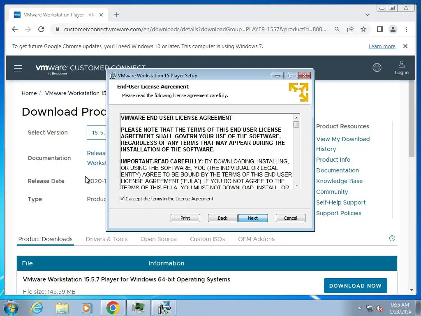This screenshot has height=316, width=421.
Task: Switch to Chrome in the taskbar
Action: tap(113, 308)
